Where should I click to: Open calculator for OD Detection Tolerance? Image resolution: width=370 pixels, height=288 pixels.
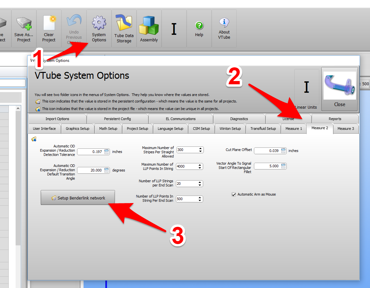[107, 152]
